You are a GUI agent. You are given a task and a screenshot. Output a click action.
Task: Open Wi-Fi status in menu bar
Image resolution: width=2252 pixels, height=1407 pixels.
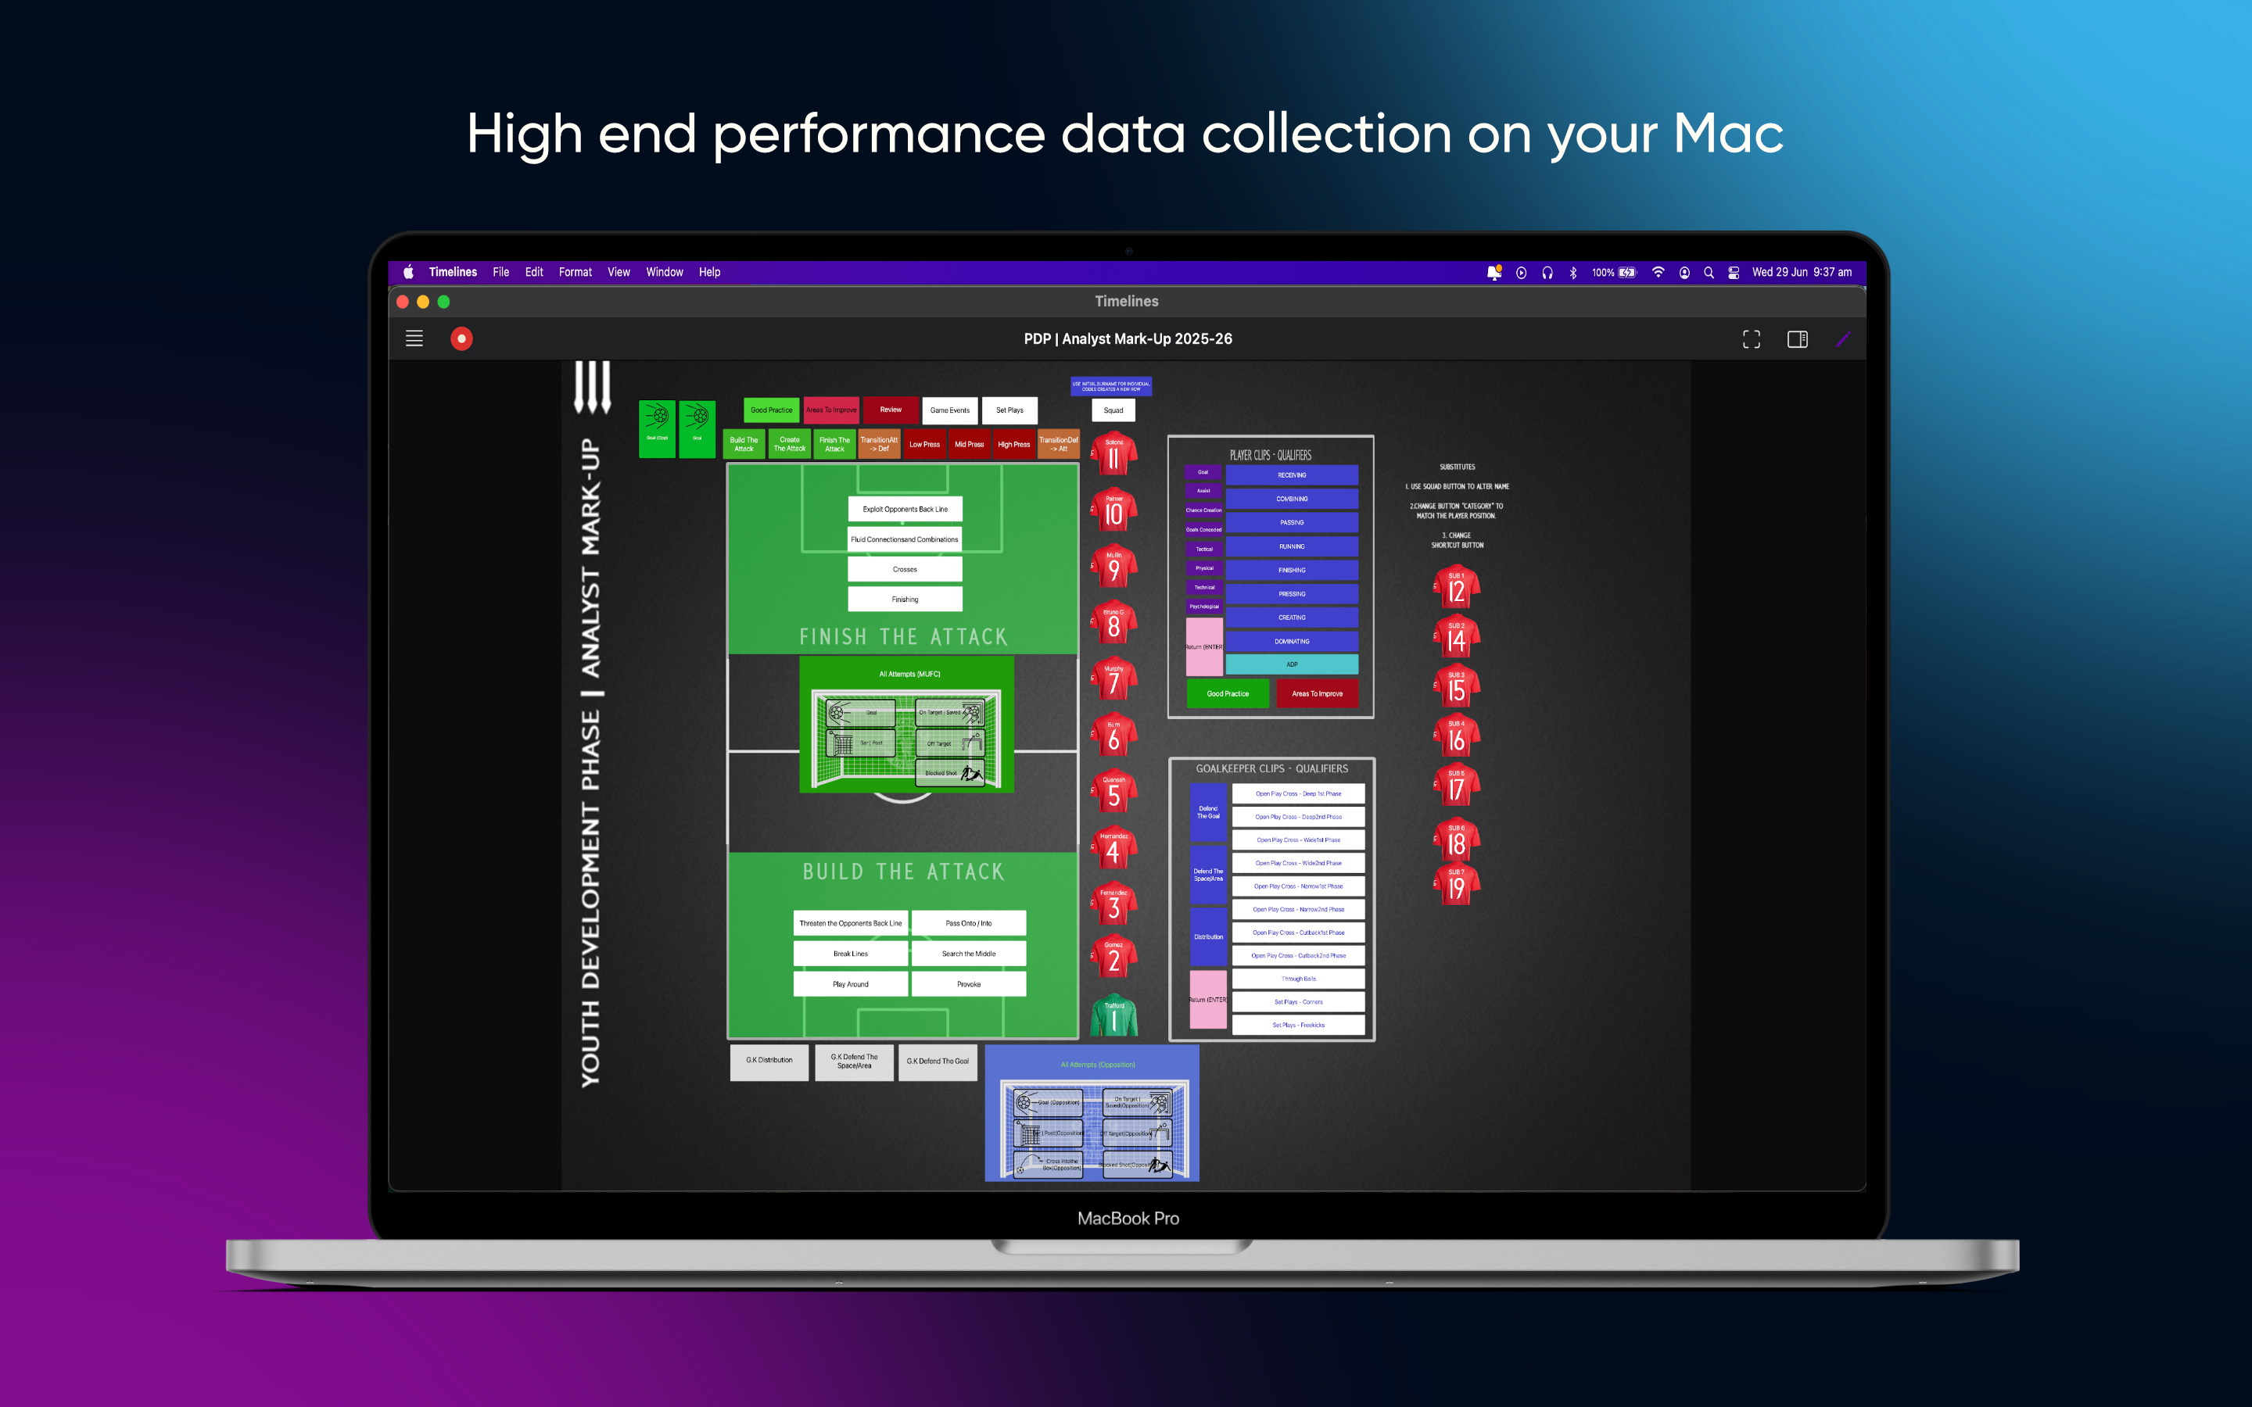point(1658,273)
